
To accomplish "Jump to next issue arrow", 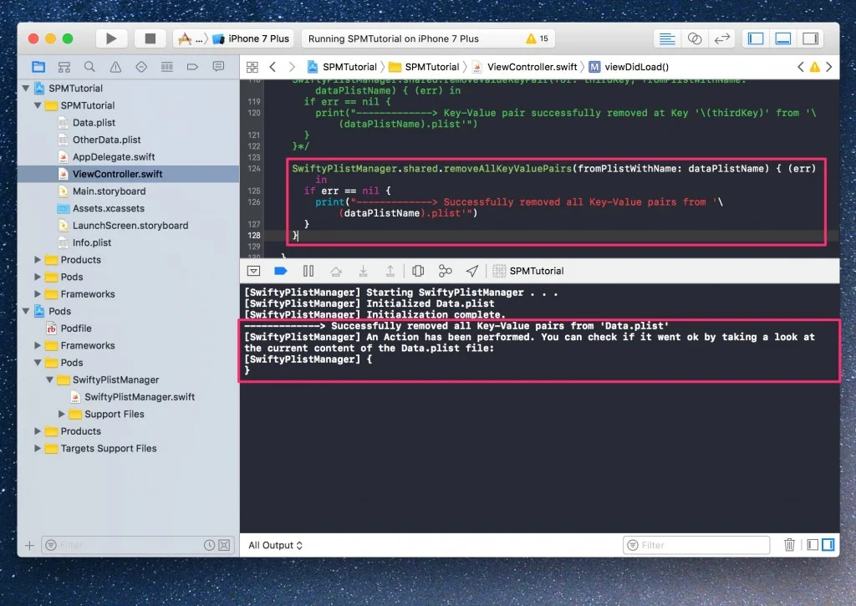I will [x=828, y=67].
